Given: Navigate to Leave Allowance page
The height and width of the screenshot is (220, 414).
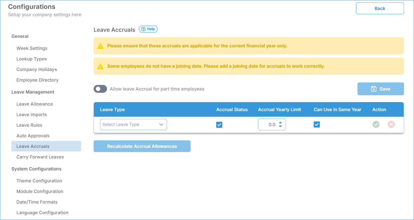Looking at the screenshot, I should [x=35, y=104].
